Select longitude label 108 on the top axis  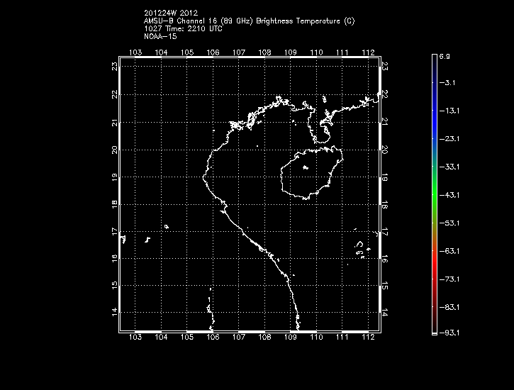[264, 52]
